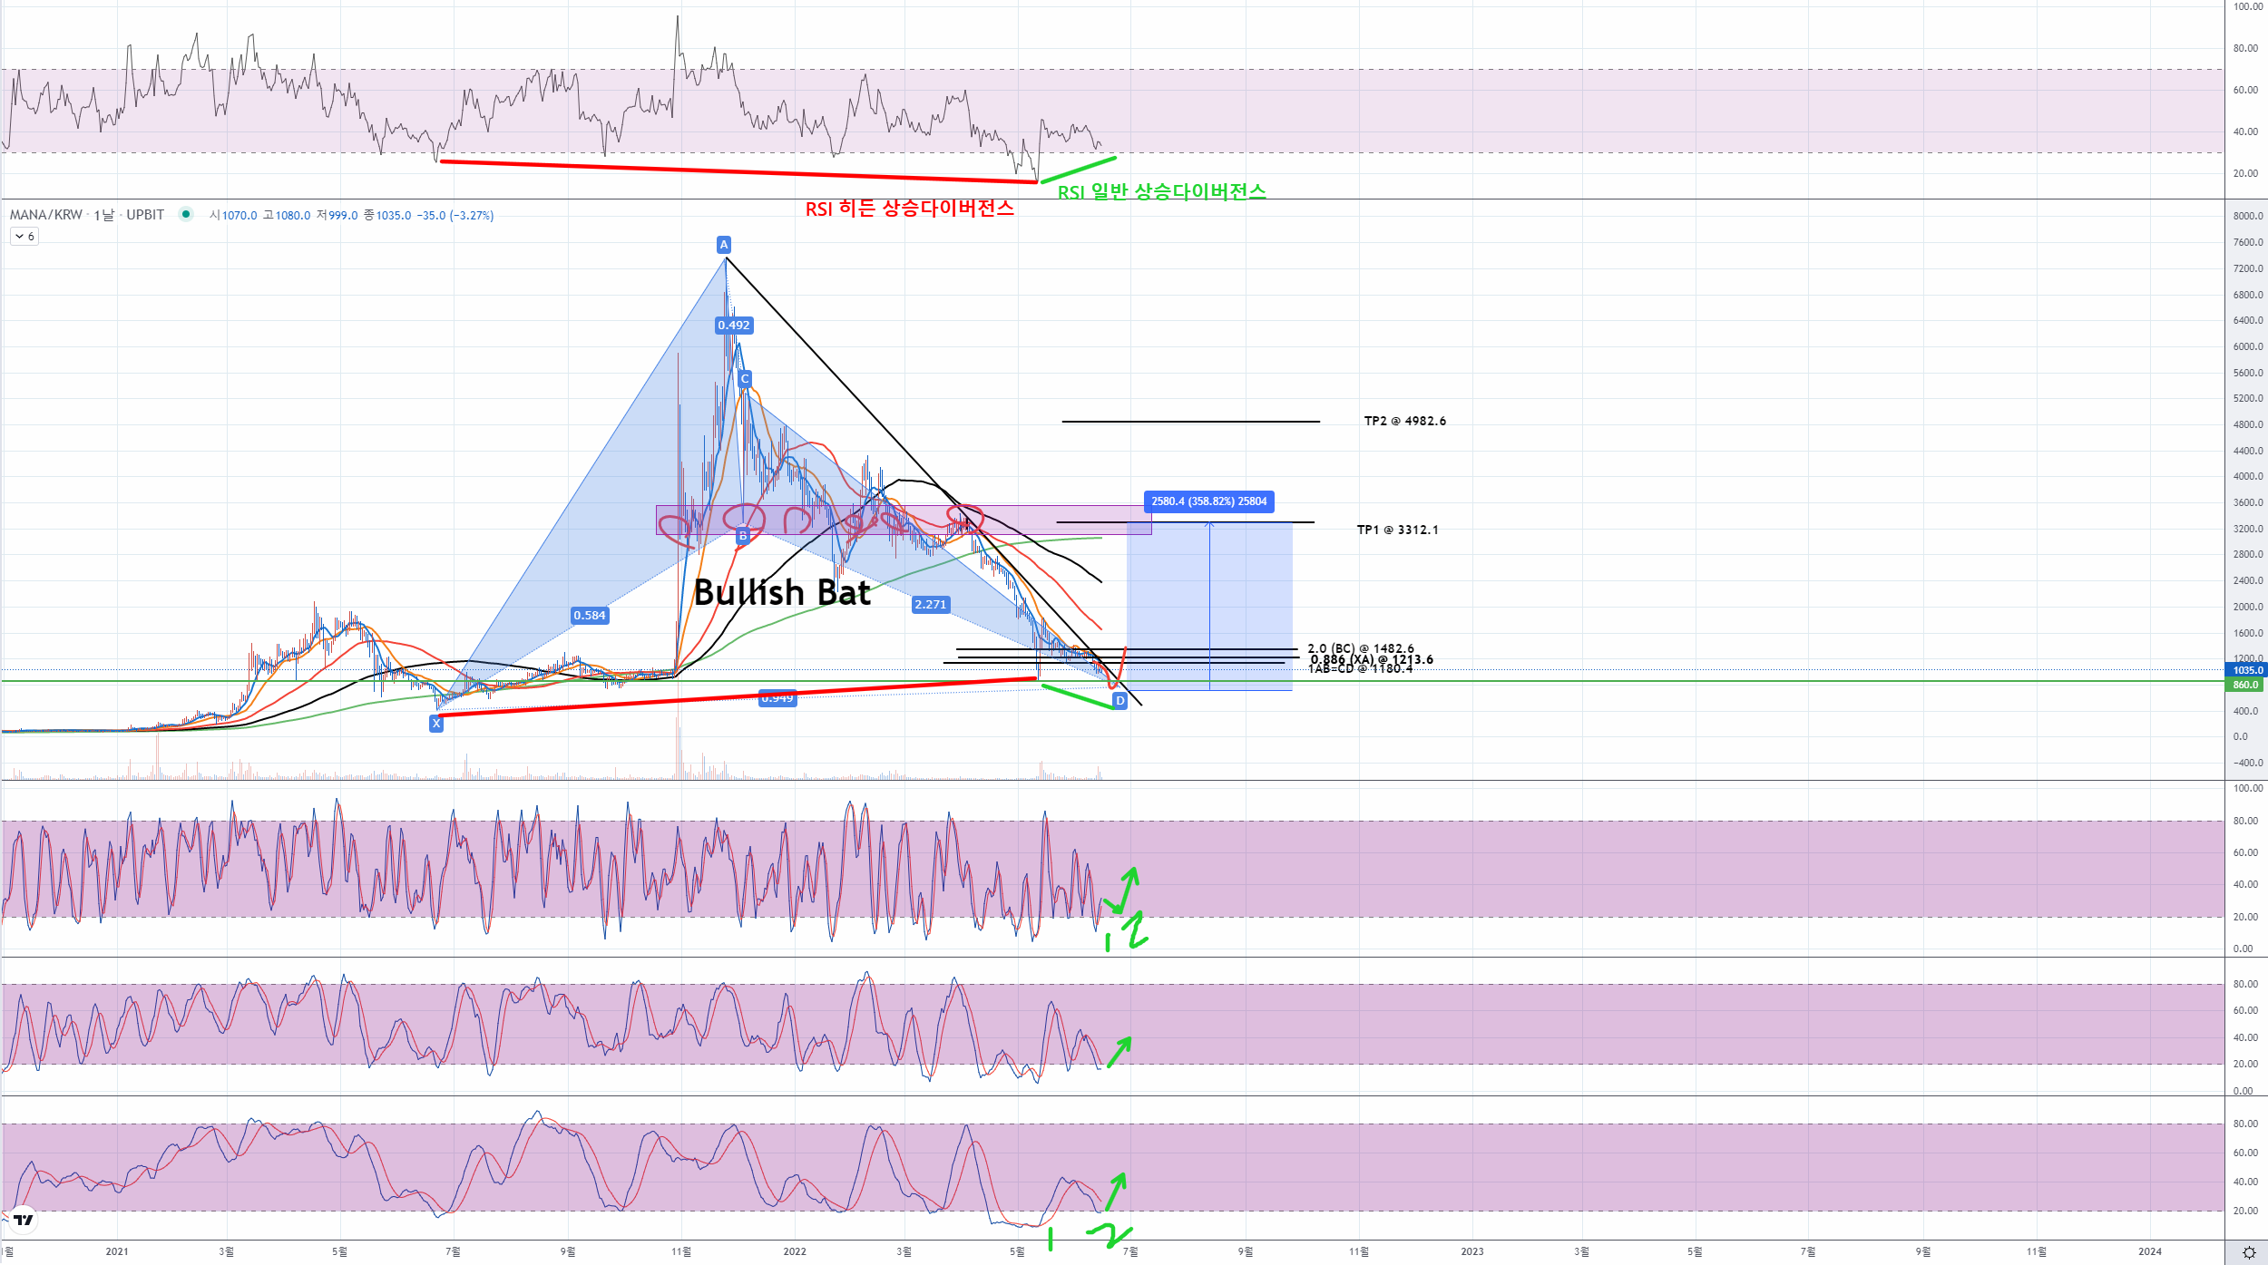Click the TP2 @ 4982.6 label

click(1404, 421)
